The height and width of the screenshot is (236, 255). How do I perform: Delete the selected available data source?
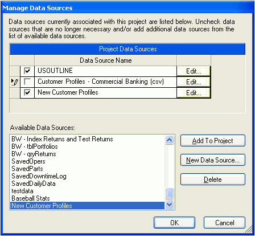(x=213, y=180)
